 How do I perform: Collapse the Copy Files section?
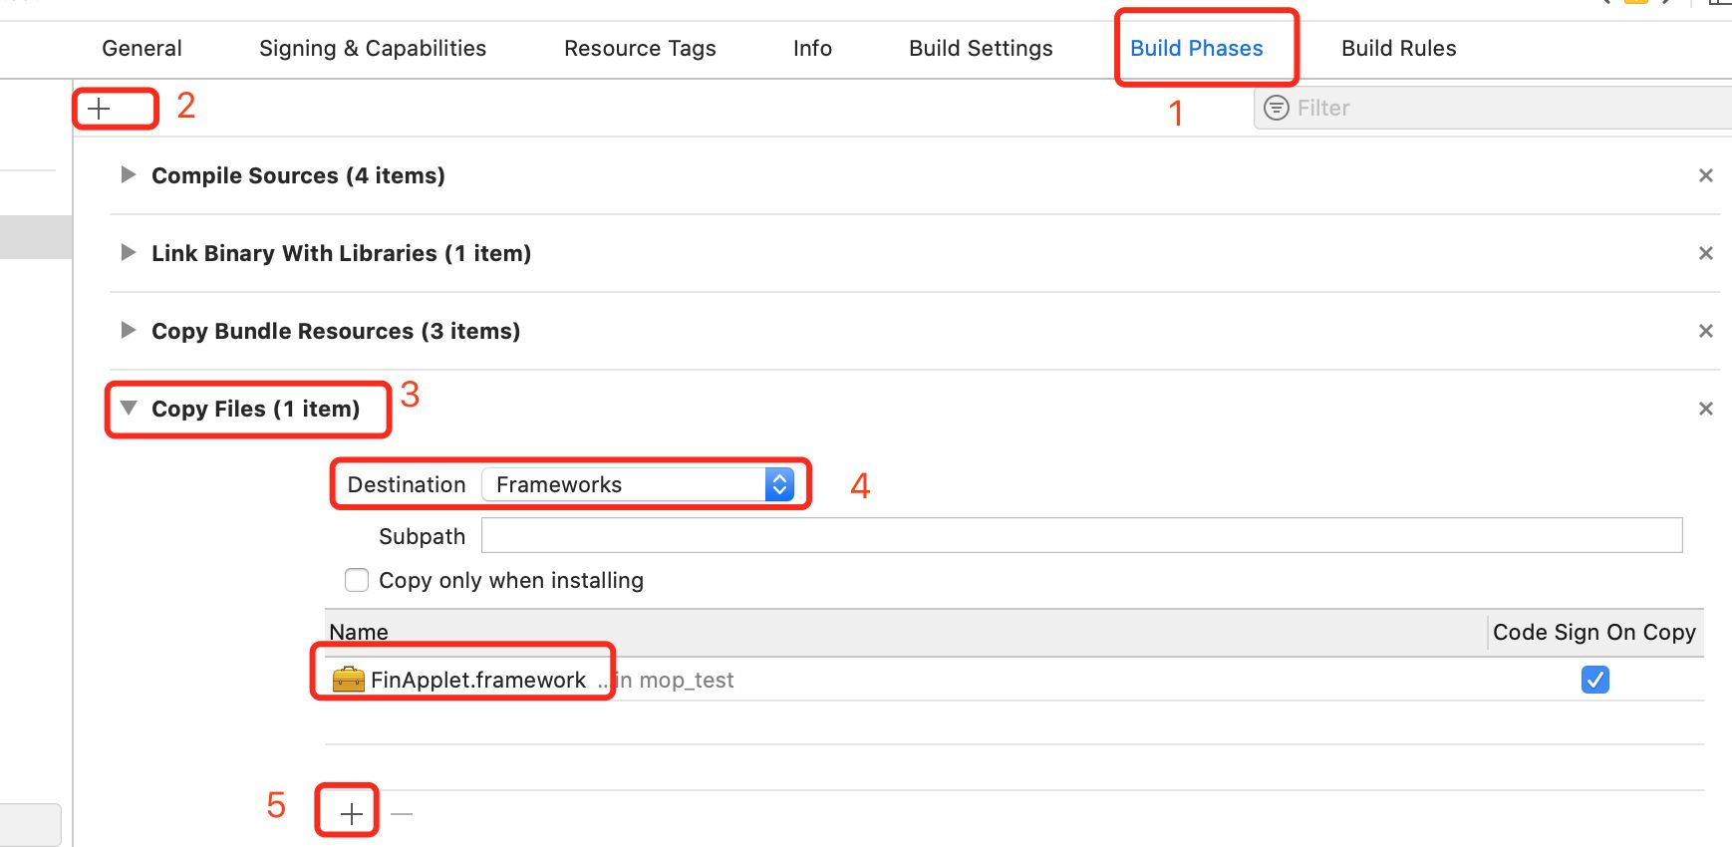point(128,409)
